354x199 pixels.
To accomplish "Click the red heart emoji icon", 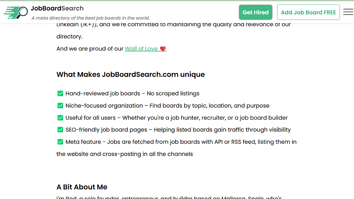I will [x=163, y=49].
